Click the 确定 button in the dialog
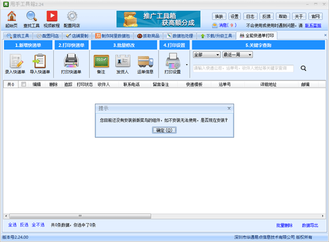329x242 pixels. (x=164, y=130)
